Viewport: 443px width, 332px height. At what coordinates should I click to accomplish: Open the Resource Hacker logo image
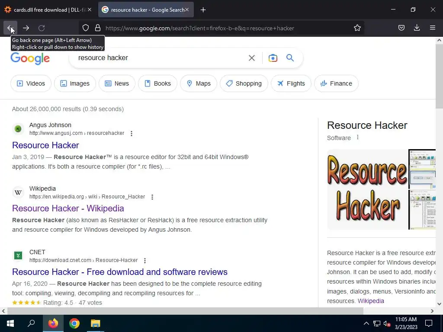coord(367,189)
